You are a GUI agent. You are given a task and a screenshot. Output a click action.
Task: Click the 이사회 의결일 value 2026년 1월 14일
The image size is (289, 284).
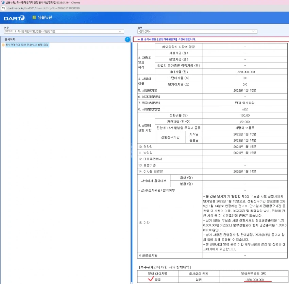[x=244, y=172]
